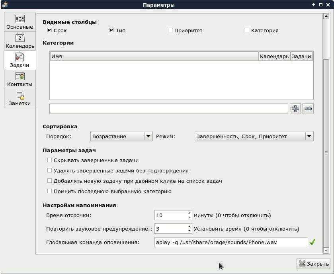
Task: Click the Время отсрочки number field
Action: pyautogui.click(x=171, y=215)
